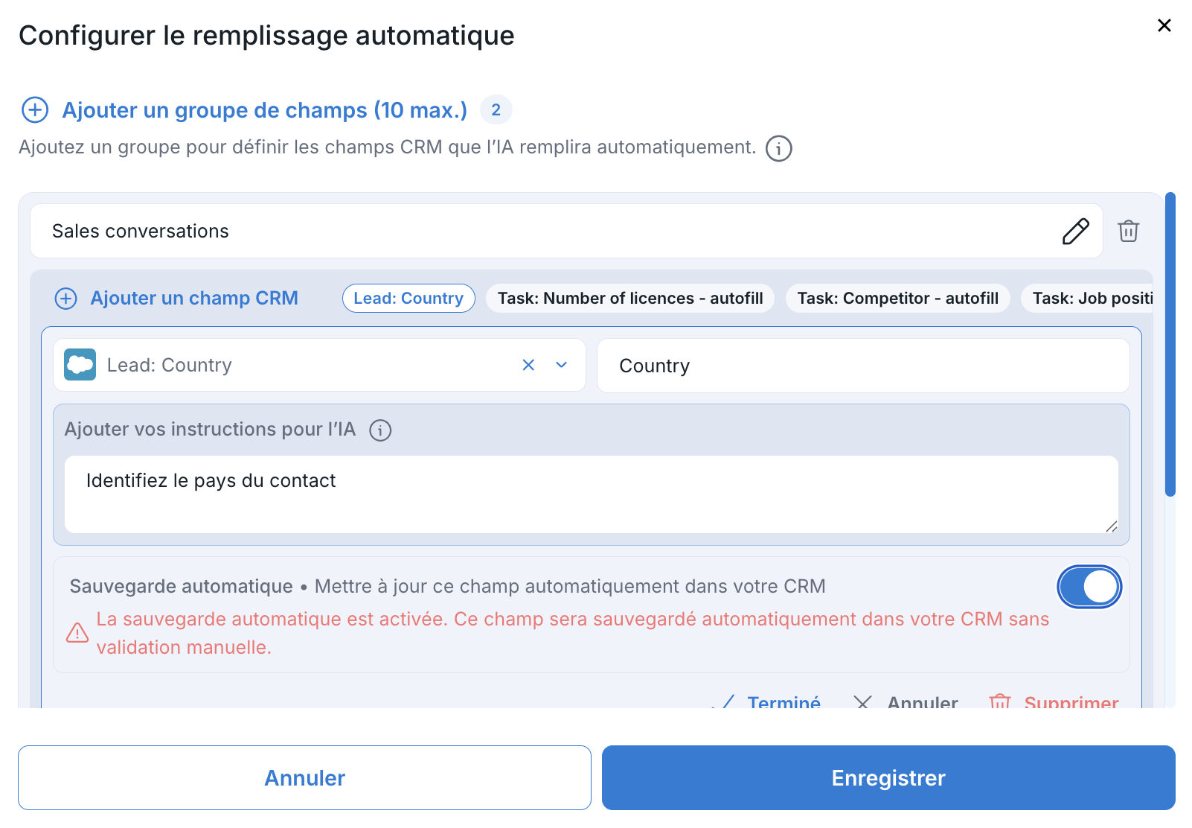Expand the Lead: Country dropdown chevron
Viewport: 1192px width, 828px height.
562,365
